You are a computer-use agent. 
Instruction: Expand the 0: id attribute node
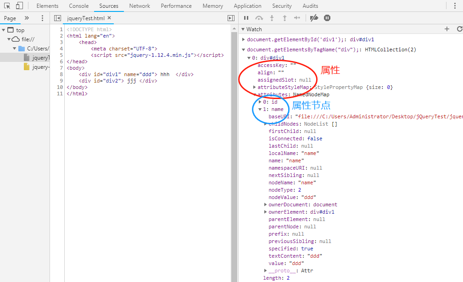260,102
